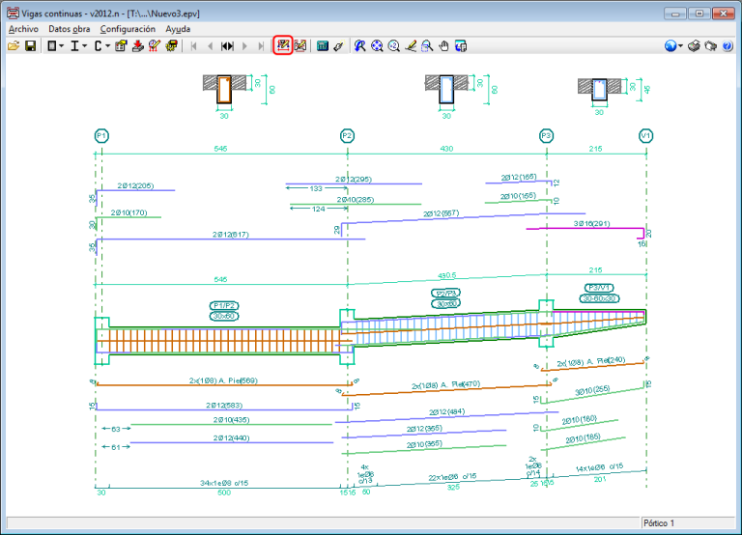Open the Datos obra menu

(x=69, y=29)
